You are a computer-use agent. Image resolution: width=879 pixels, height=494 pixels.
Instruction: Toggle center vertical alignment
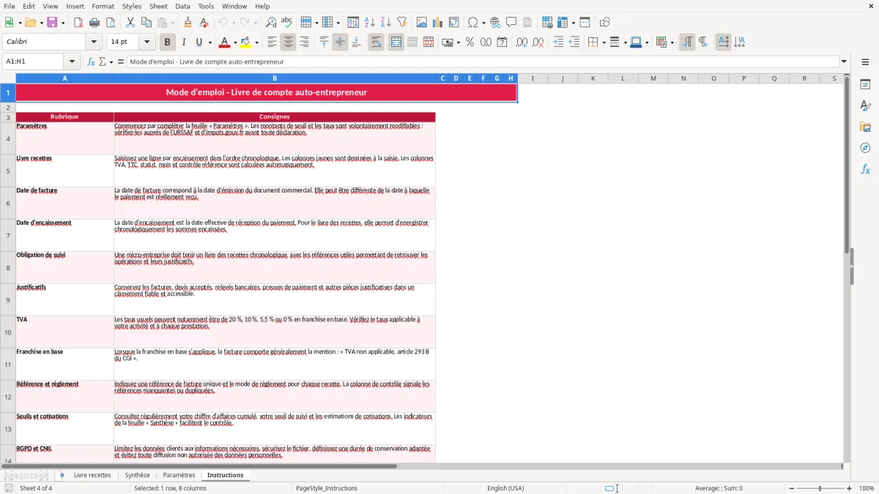340,42
